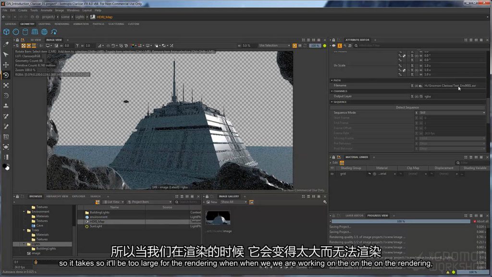
Task: Click the orange gallery view icon beside Show All
Action: [x=251, y=202]
